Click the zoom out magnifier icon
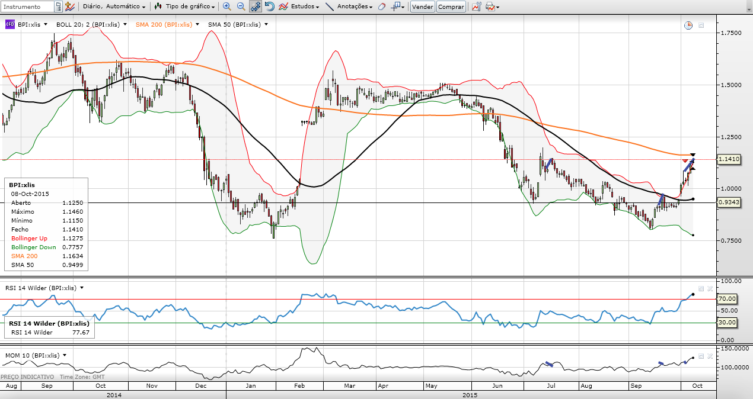 click(241, 7)
